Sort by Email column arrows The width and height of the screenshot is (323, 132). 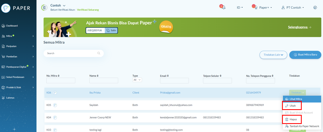pyautogui.click(x=168, y=76)
